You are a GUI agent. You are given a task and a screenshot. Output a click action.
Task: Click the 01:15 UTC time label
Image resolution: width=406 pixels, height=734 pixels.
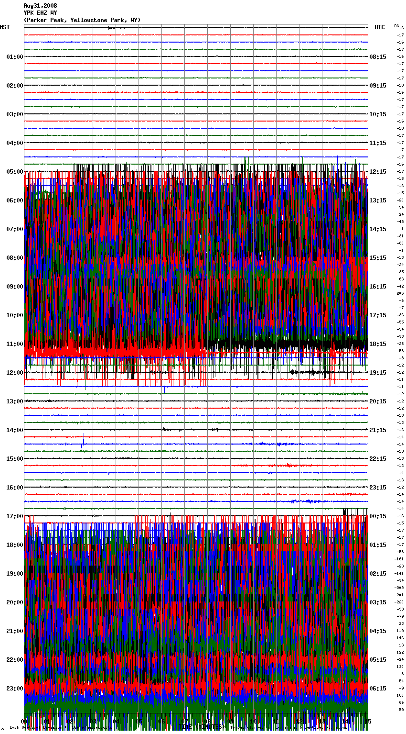coord(378,545)
